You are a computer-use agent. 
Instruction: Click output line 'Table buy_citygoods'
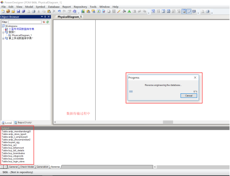[13, 156]
